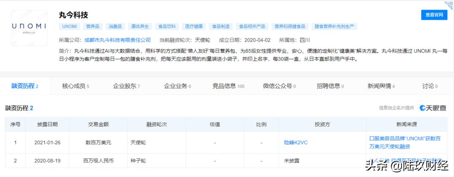This screenshot has height=177, width=454.
Task: Open the 口服美容品品牌 UNOMI news link
Action: 405,143
